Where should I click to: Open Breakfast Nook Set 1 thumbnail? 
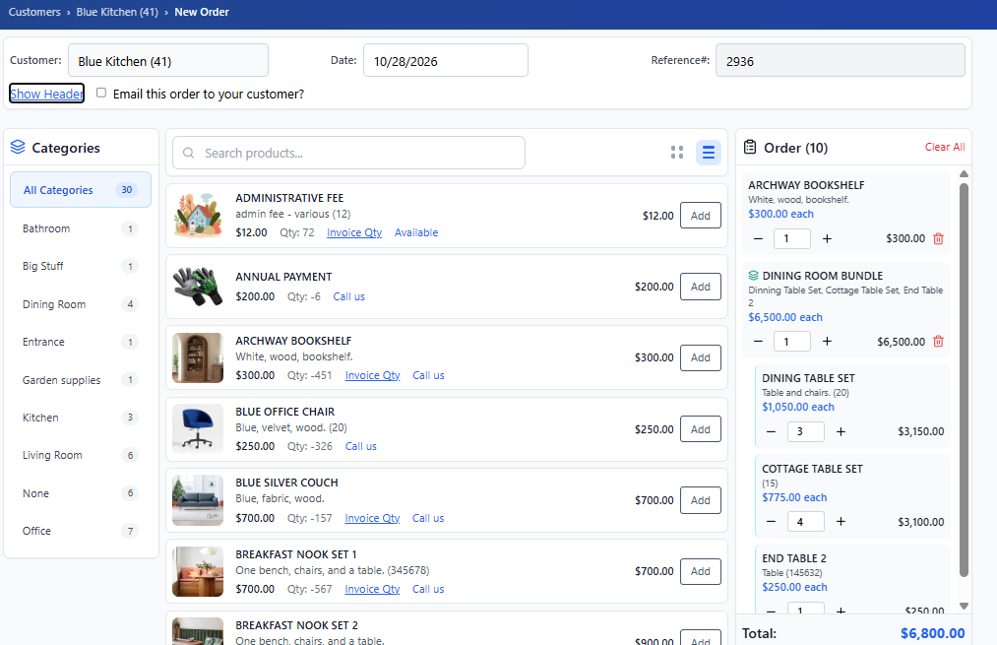pyautogui.click(x=198, y=571)
